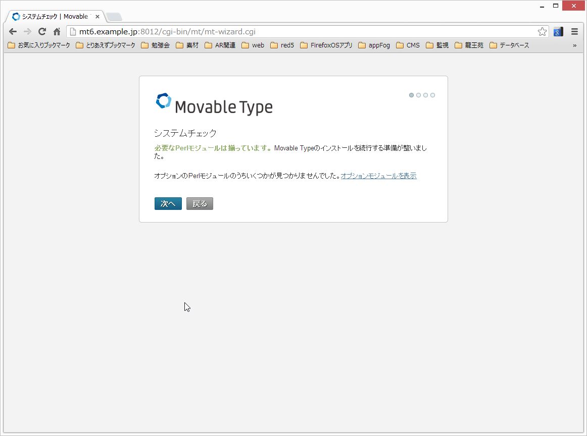587x436 pixels.
Task: Open the home page via house icon
Action: pyautogui.click(x=57, y=32)
